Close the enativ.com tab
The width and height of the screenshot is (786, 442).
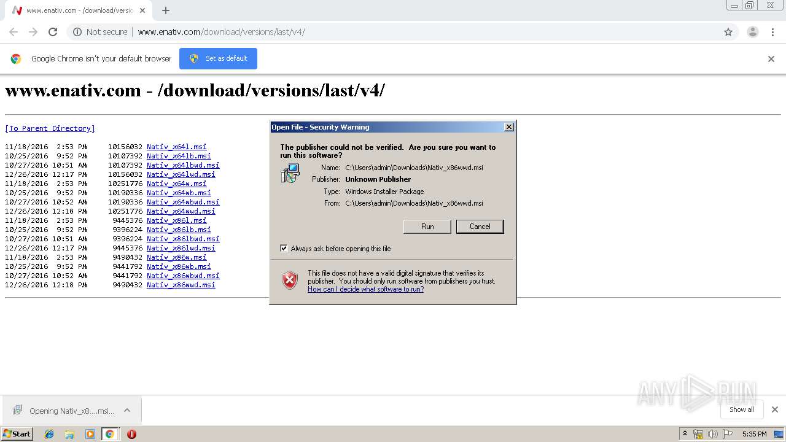coord(143,10)
